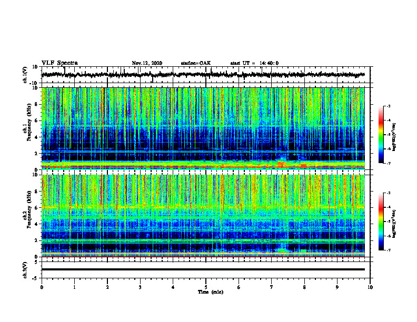
Task: Click the "-5" tick on the ch.3(V) axis
Action: tap(35, 278)
